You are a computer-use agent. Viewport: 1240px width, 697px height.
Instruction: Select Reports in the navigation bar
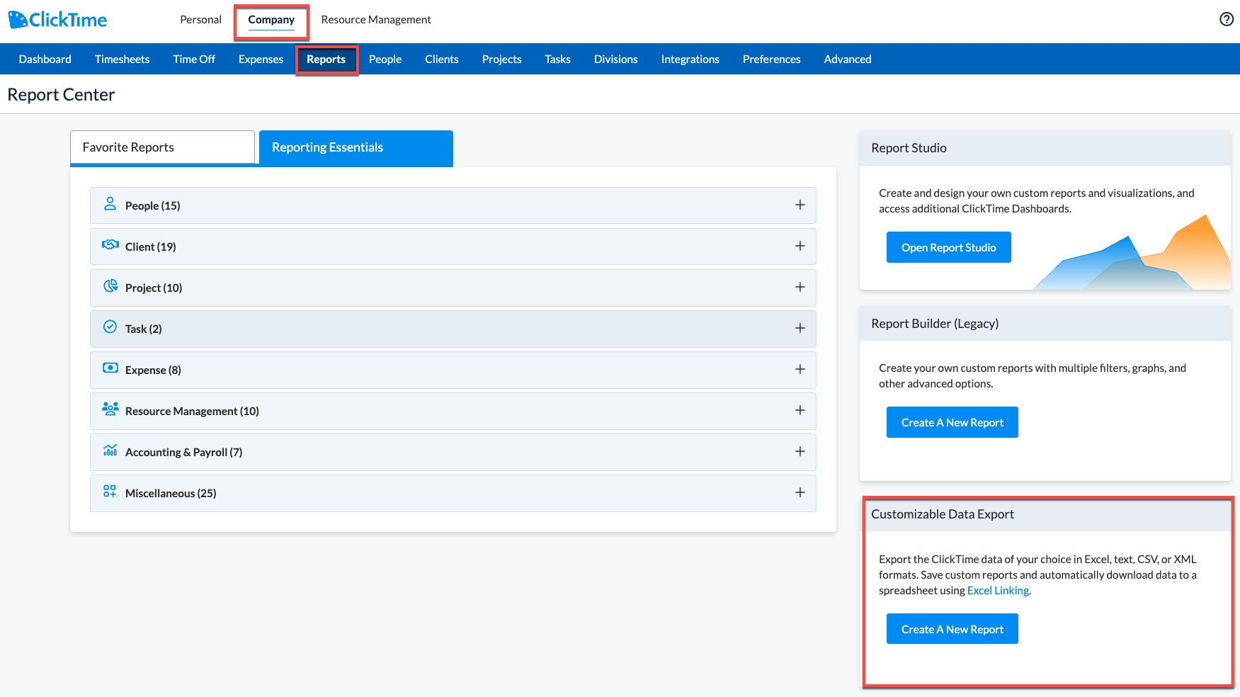pos(326,59)
